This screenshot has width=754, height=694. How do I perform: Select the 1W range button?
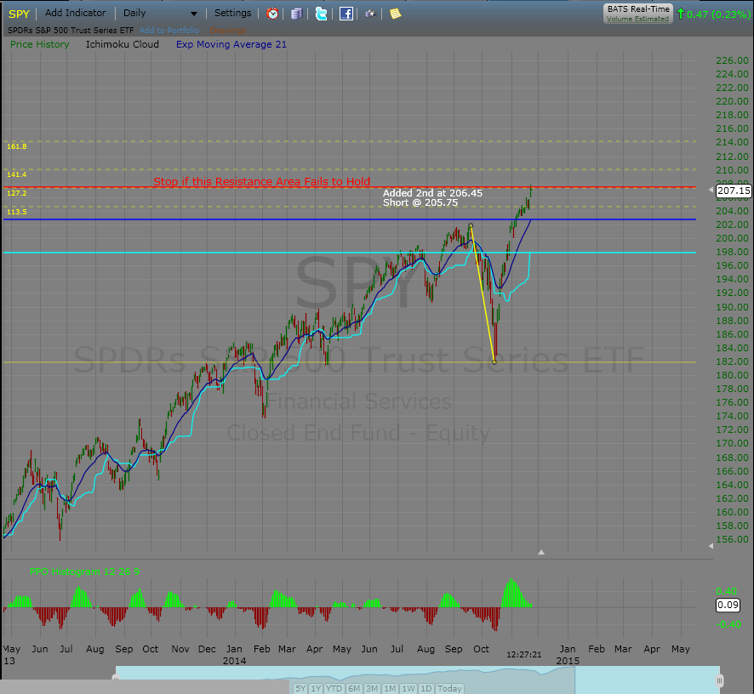pyautogui.click(x=408, y=688)
